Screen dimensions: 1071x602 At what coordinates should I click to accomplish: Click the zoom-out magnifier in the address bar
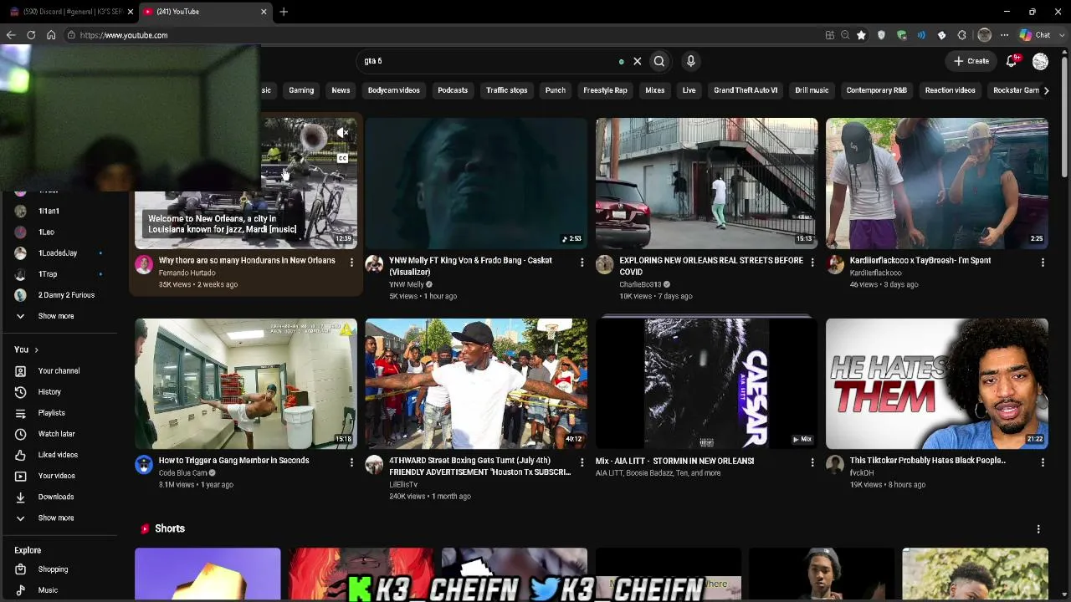click(x=845, y=35)
